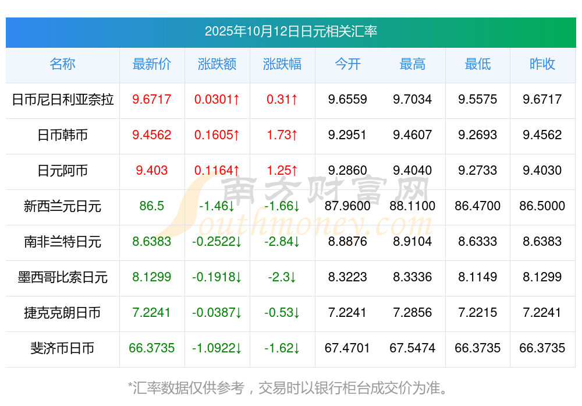This screenshot has width=582, height=406.
Task: Click the 最高 column header
Action: pos(412,64)
